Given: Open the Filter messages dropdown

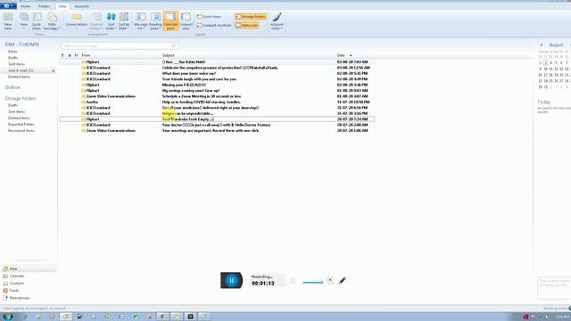Looking at the screenshot, I should tap(52, 21).
